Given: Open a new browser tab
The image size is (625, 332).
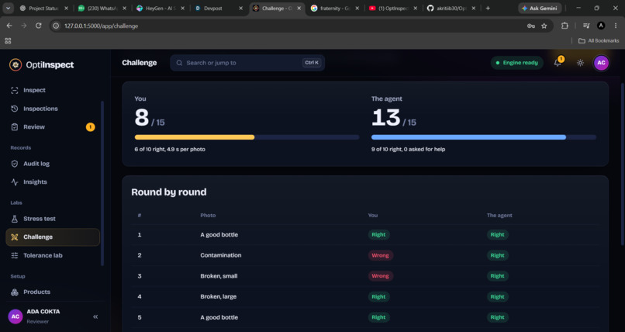Looking at the screenshot, I should coord(488,8).
